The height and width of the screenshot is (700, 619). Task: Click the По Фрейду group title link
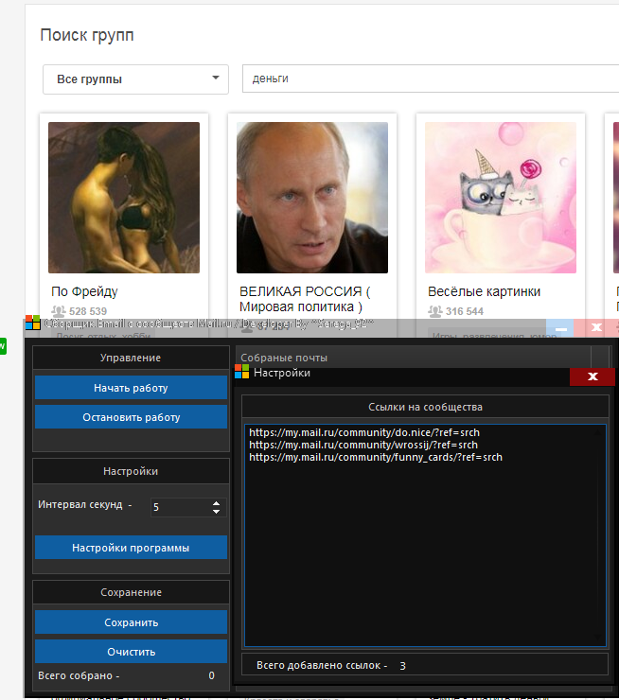click(84, 291)
